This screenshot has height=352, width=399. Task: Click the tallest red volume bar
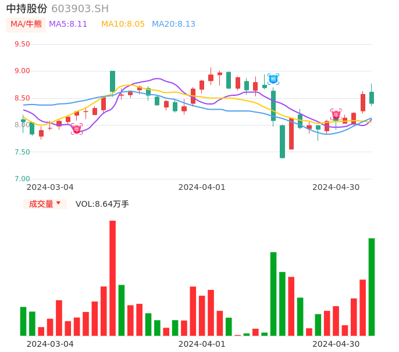112,278
